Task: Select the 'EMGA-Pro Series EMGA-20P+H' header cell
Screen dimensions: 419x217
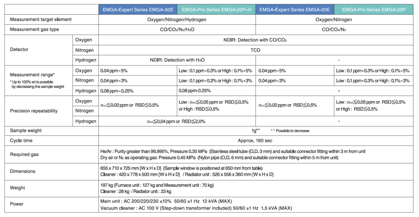Action: tap(216, 10)
